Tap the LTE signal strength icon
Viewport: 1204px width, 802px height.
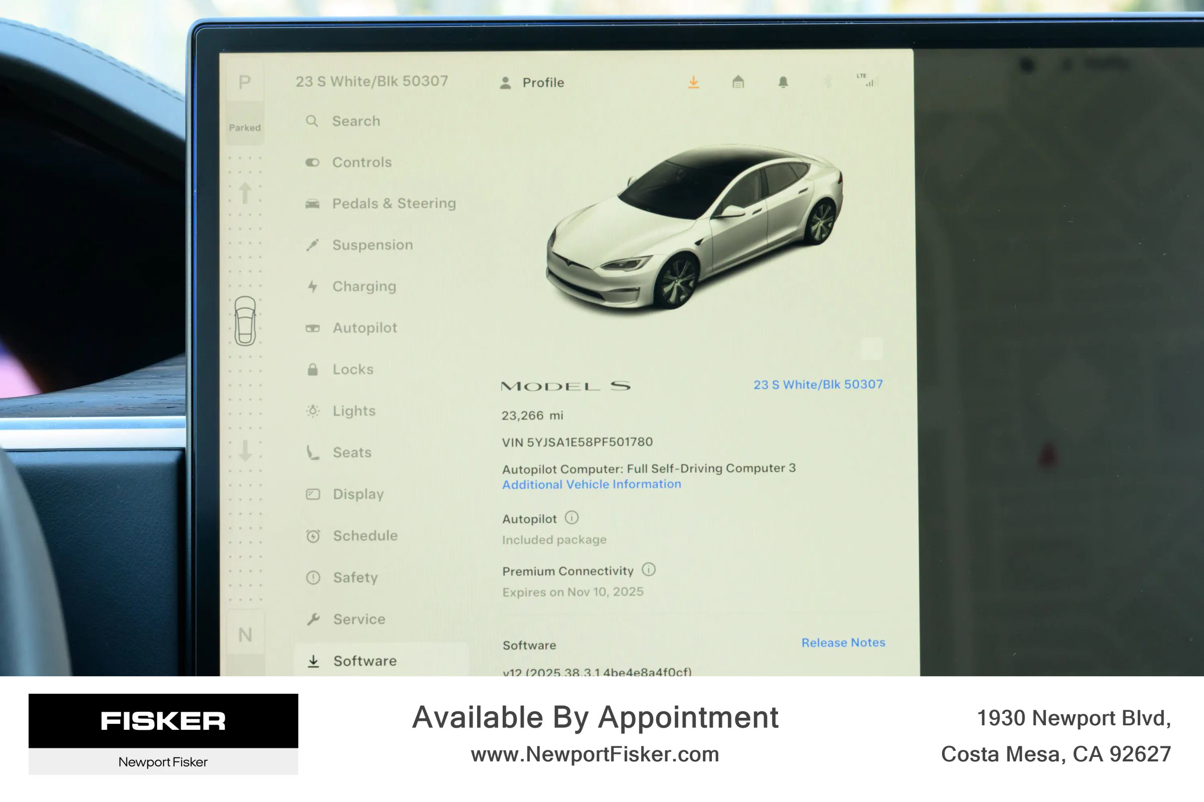869,80
